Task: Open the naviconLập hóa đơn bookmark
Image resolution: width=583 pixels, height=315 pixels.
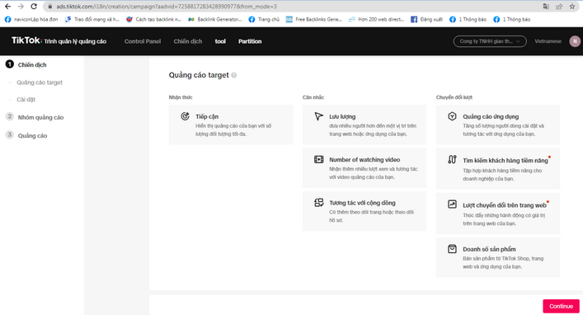Action: click(31, 19)
